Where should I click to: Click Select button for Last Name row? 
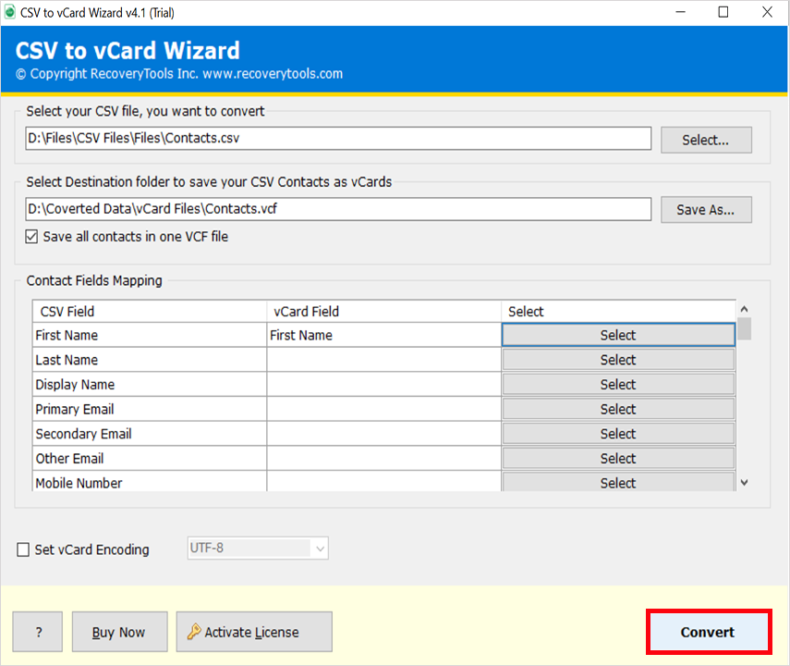coord(618,360)
